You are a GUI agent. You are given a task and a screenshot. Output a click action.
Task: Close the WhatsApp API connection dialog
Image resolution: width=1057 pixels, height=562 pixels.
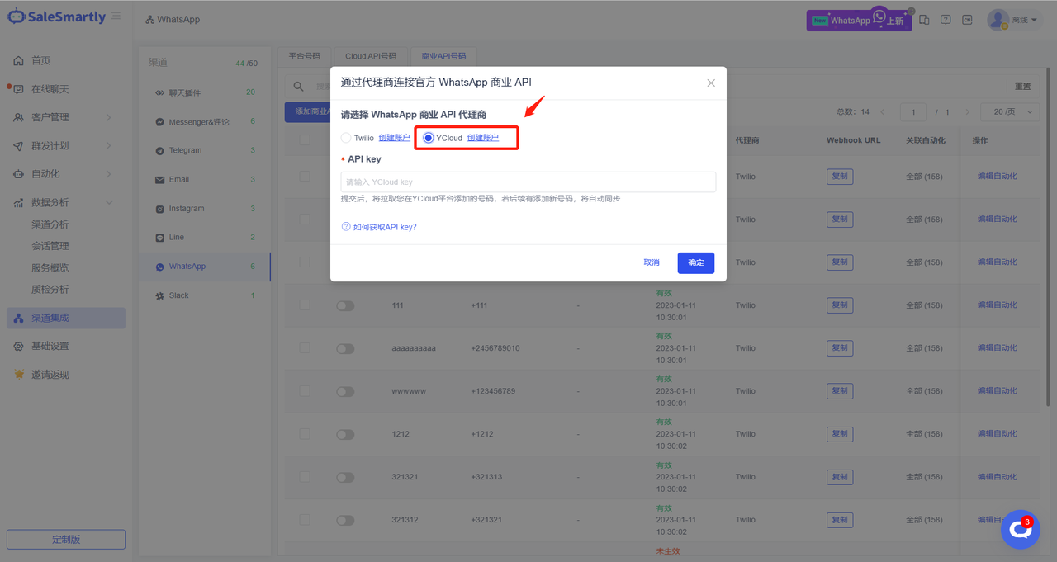[x=711, y=83]
